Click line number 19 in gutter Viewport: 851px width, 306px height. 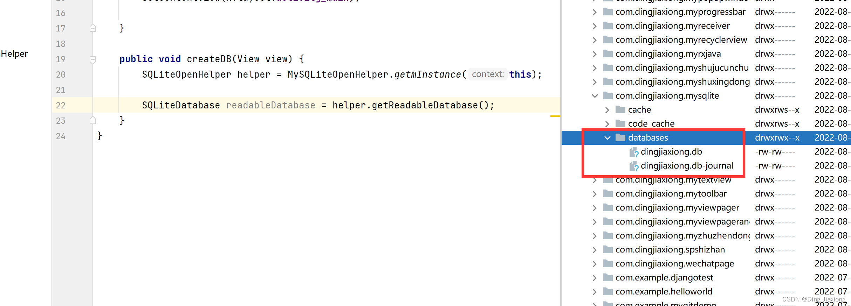tap(61, 59)
